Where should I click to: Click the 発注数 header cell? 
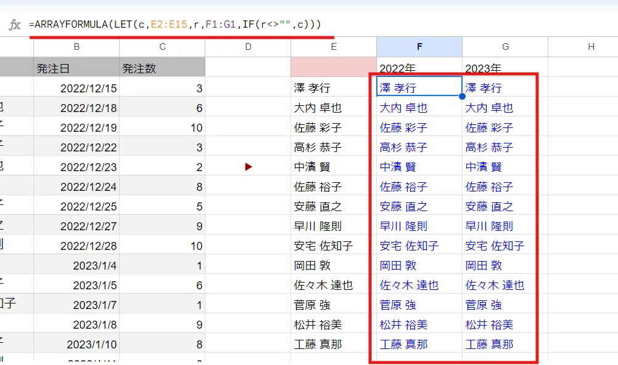pyautogui.click(x=162, y=67)
